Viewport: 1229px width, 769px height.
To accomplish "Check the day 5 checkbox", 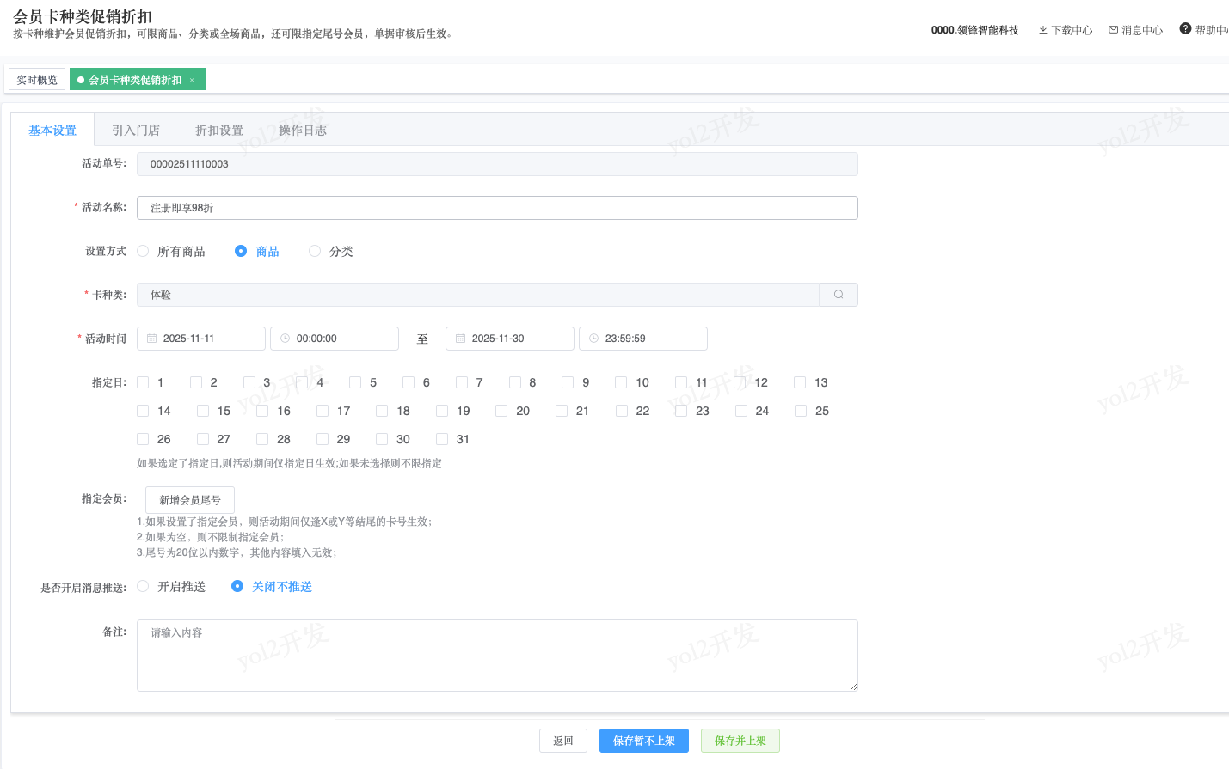I will point(355,382).
